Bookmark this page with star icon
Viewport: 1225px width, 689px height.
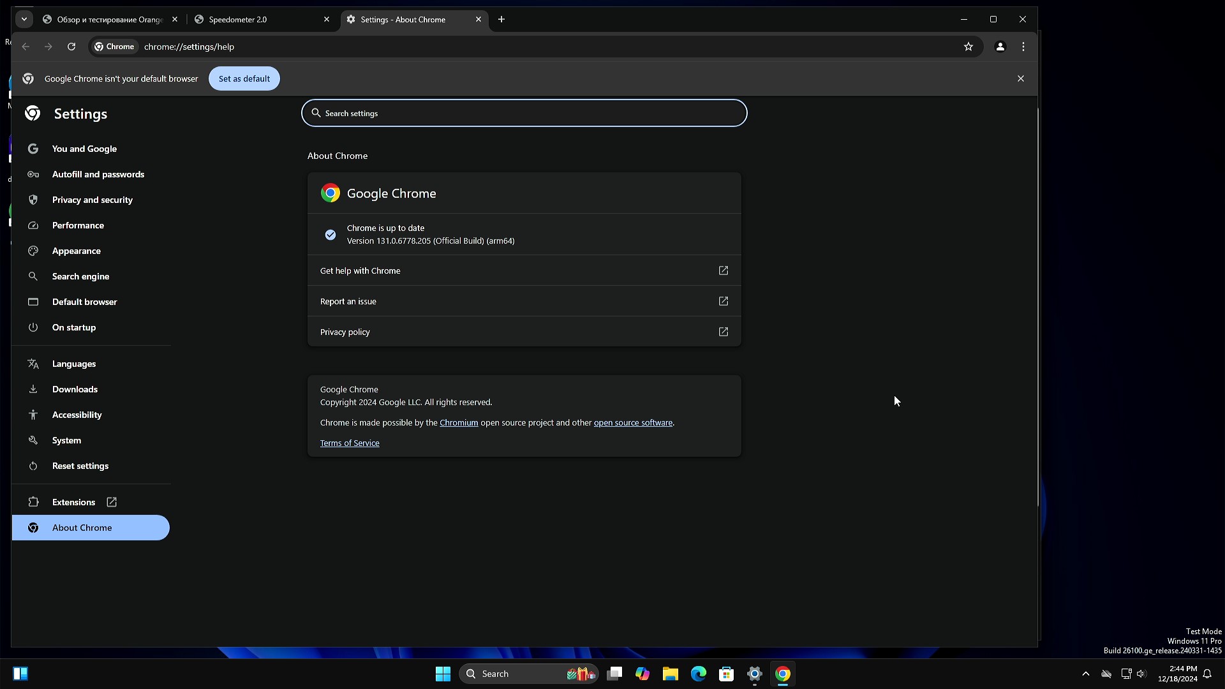pos(968,47)
